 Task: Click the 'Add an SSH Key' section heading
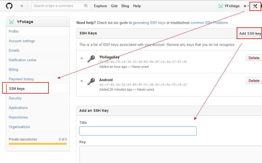[94, 111]
